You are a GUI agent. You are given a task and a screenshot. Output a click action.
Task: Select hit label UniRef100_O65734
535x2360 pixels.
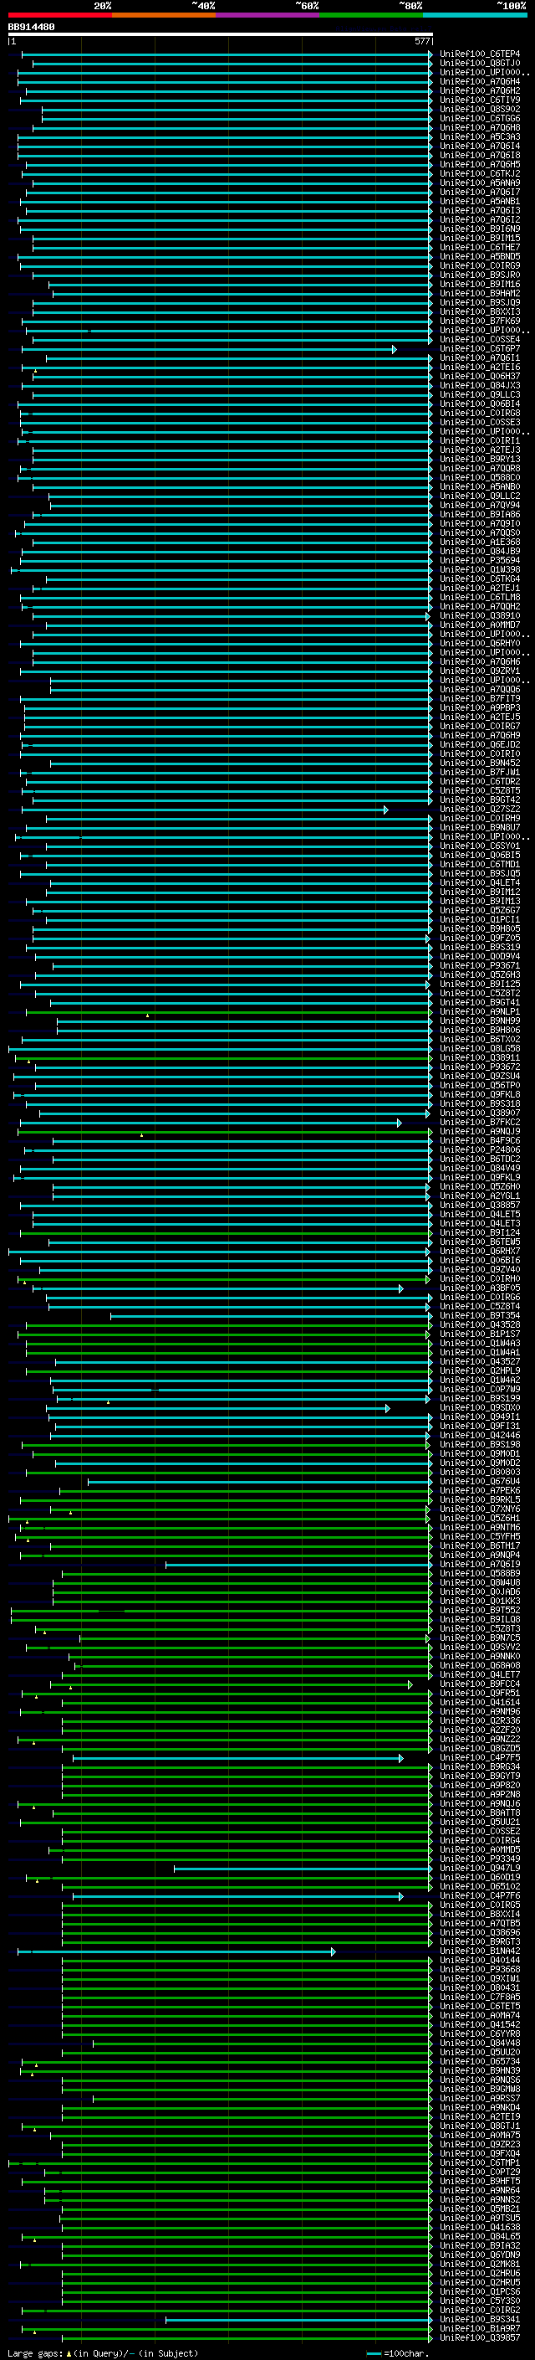[x=479, y=2061]
